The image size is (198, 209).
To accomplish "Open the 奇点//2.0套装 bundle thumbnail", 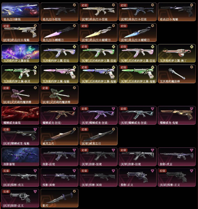I will [x=20, y=12].
